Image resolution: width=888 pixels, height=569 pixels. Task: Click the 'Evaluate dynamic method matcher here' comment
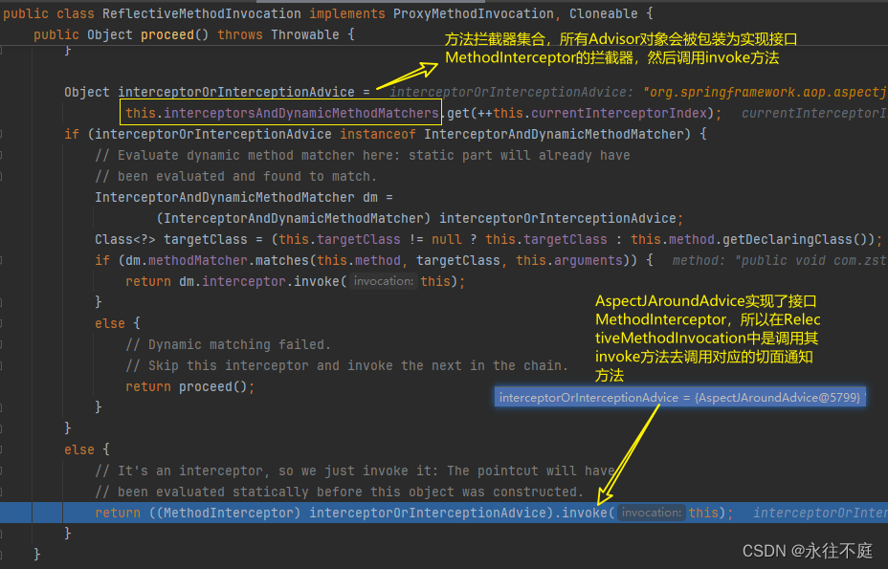363,155
